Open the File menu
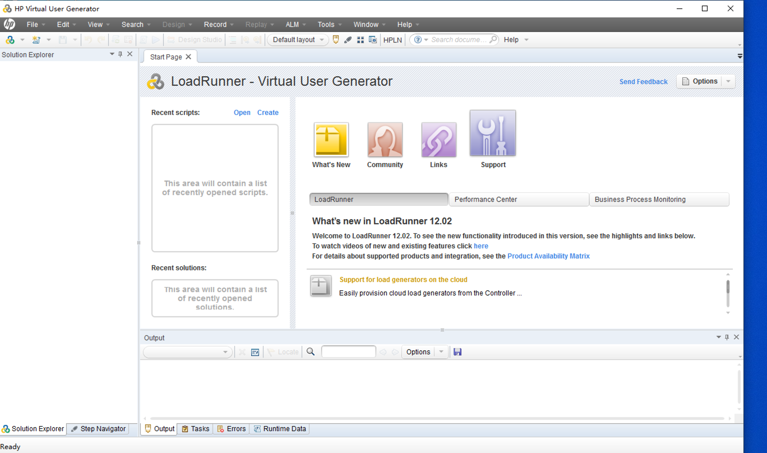 35,24
